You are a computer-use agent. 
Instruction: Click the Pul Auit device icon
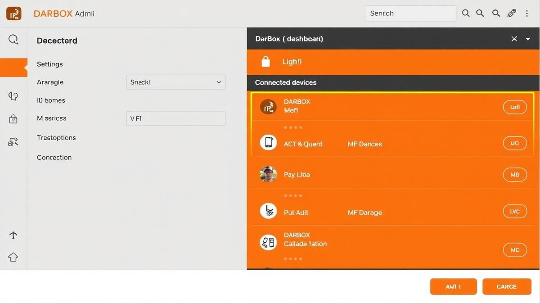268,211
